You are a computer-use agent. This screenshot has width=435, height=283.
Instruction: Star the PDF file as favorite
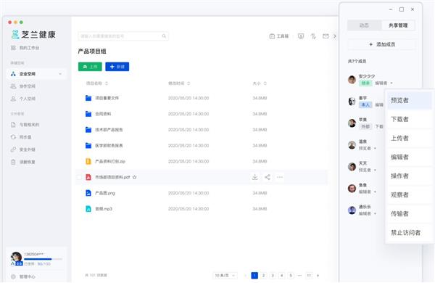tap(135, 177)
